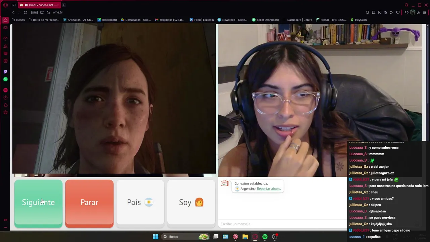Open the translate page icon
The width and height of the screenshot is (430, 242).
click(x=386, y=12)
